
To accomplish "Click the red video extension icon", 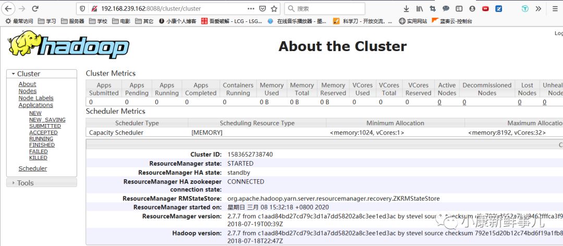I will tap(485, 9).
